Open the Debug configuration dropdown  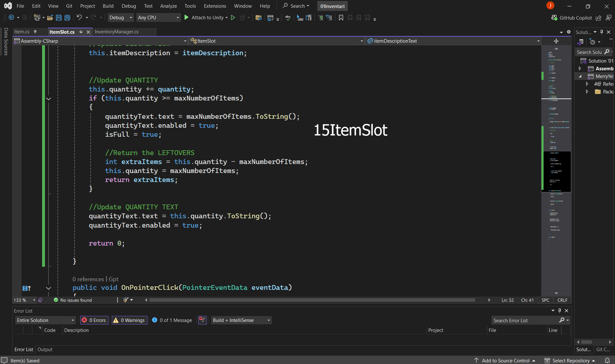120,18
